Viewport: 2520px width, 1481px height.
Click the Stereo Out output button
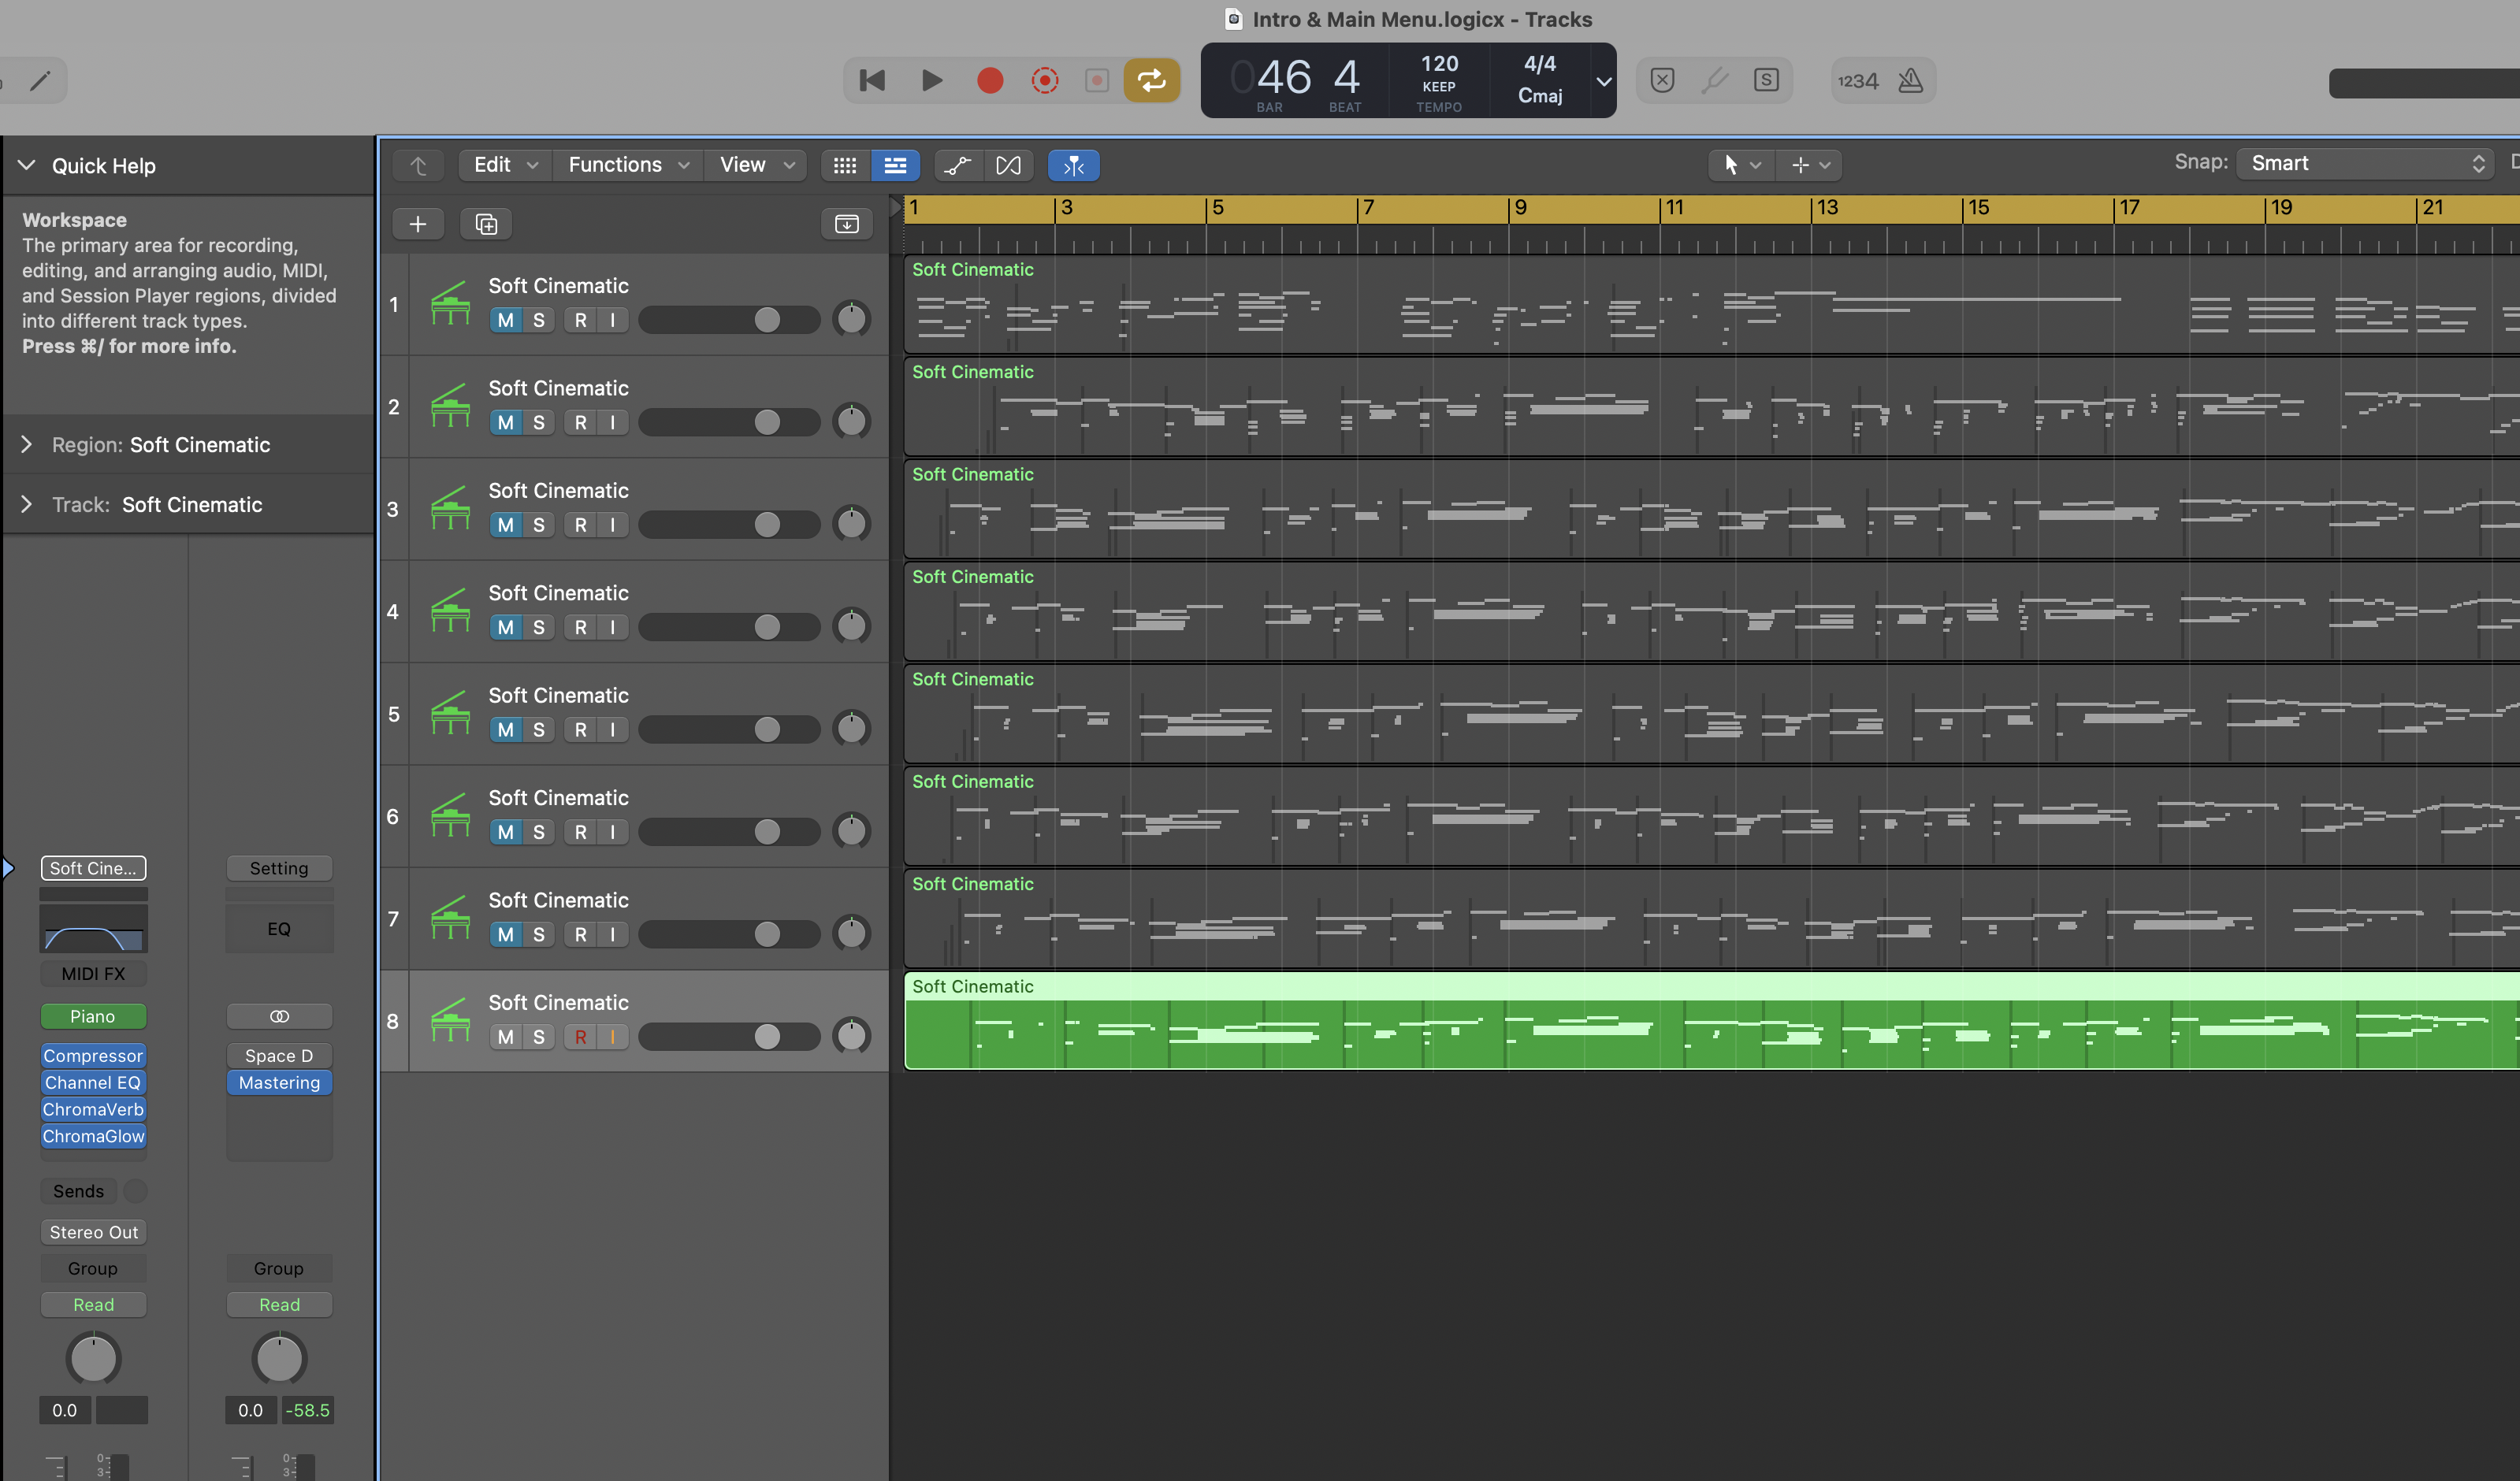[x=93, y=1232]
